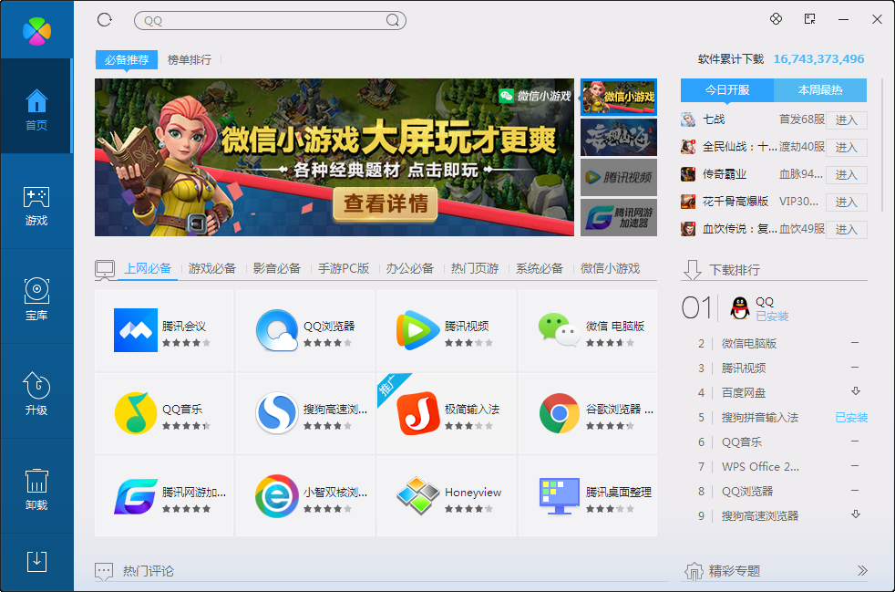This screenshot has width=895, height=592.
Task: Select the dark game banner thumbnail
Action: coord(619,137)
